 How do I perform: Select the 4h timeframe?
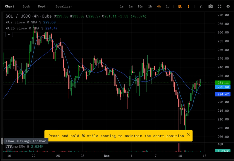pos(159,6)
